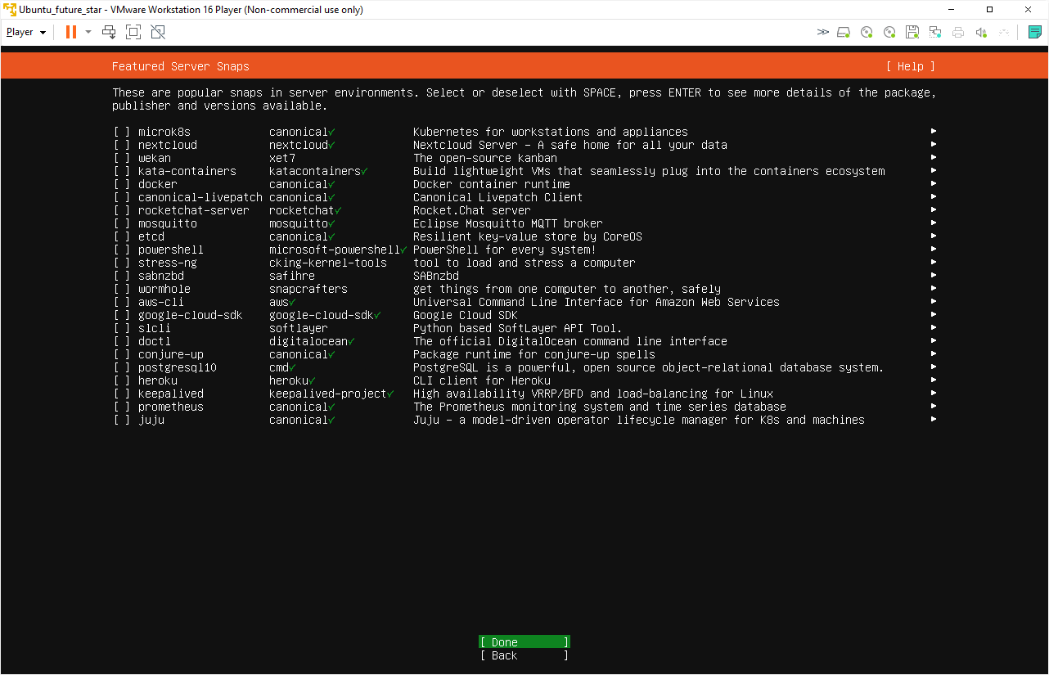
Task: Click the 'Canonical Livepatch Client' description
Action: click(498, 197)
